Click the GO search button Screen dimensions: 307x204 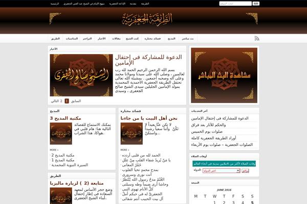pos(256,4)
